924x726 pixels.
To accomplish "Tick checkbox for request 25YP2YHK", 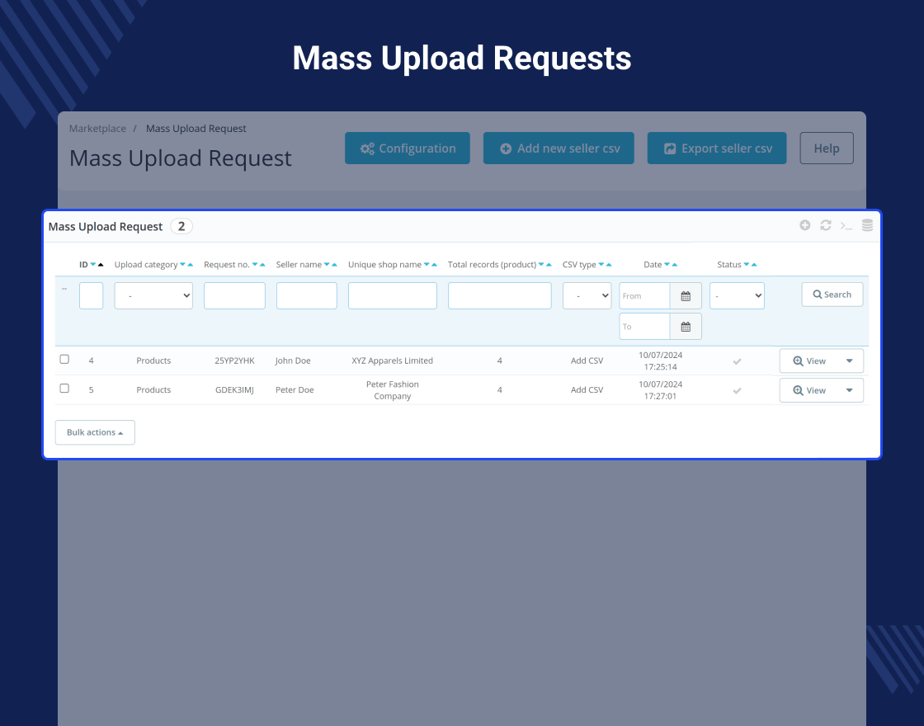I will point(64,359).
